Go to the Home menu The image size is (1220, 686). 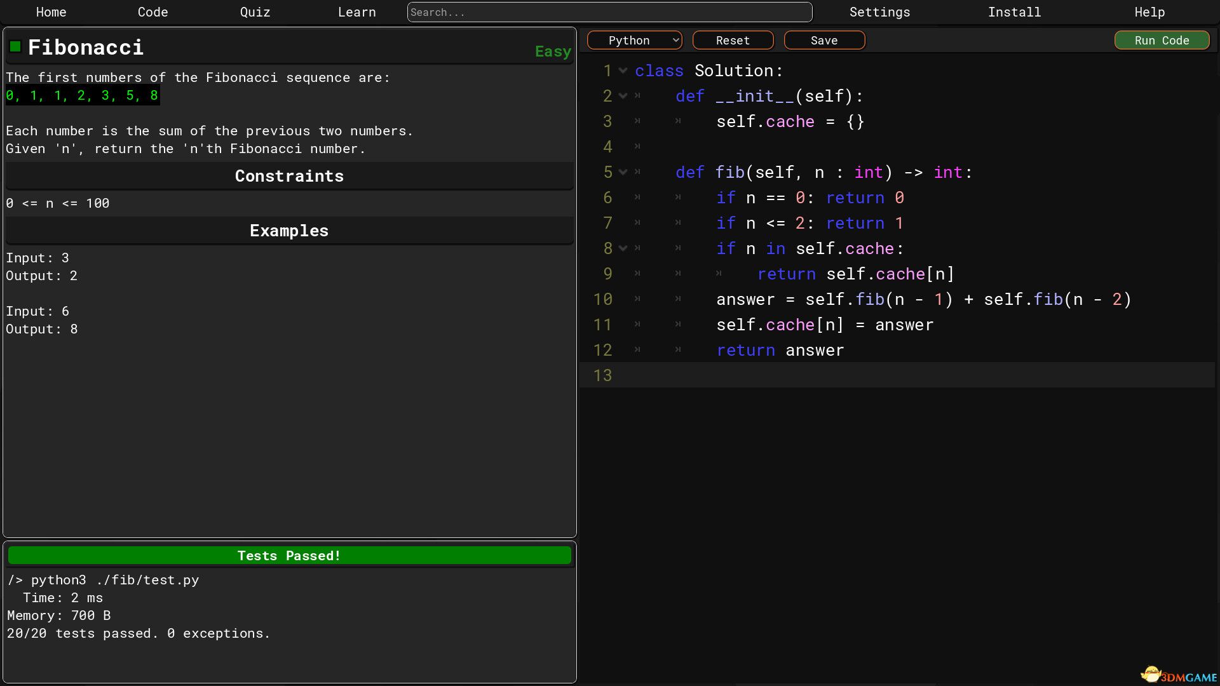51,12
